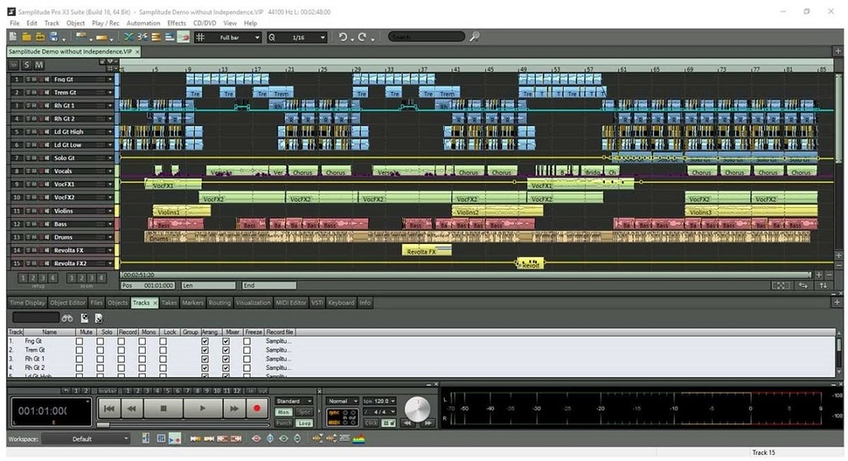Check the Mute checkbox for Fng Gt

pyautogui.click(x=79, y=341)
